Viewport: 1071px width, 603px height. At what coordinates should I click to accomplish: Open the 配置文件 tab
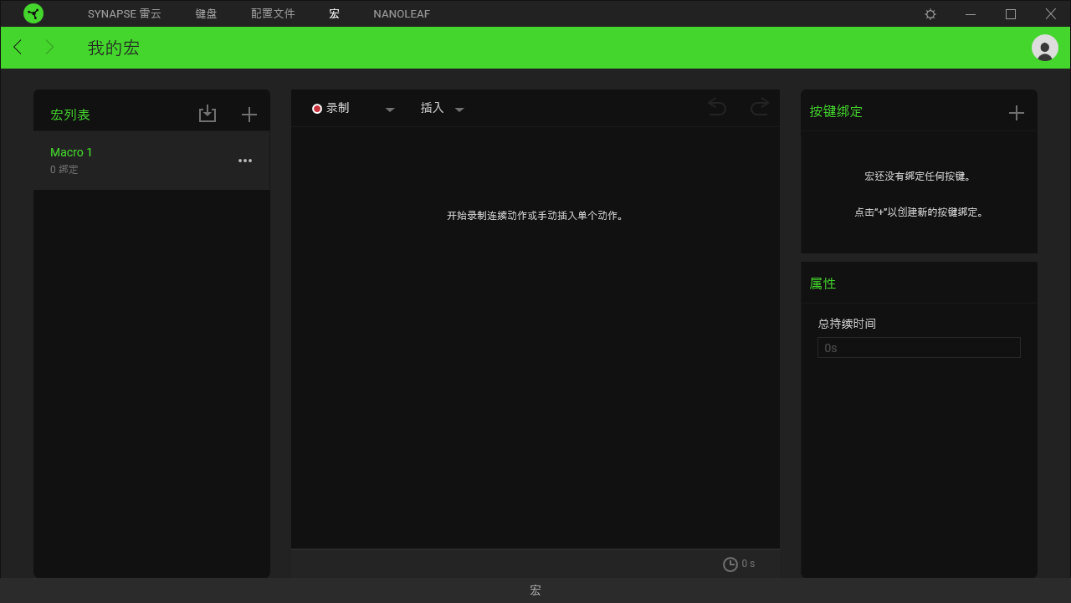(x=273, y=13)
